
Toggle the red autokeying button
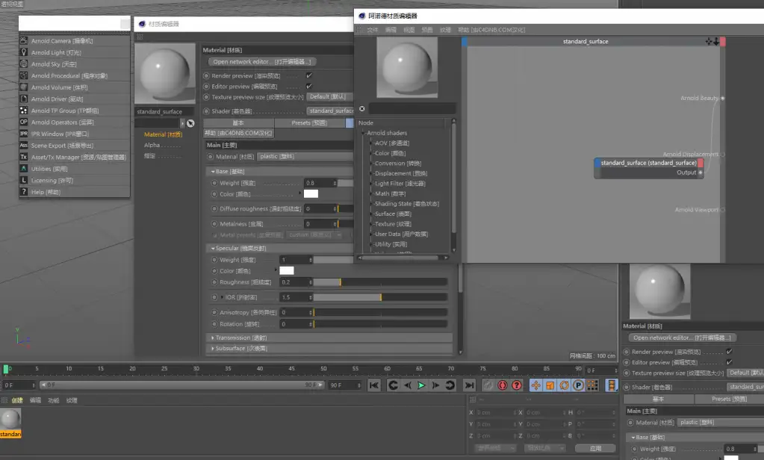click(x=503, y=385)
